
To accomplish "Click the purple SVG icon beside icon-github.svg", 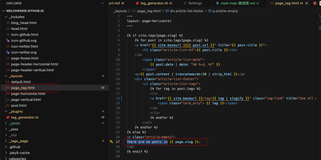I will (x=8, y=41).
